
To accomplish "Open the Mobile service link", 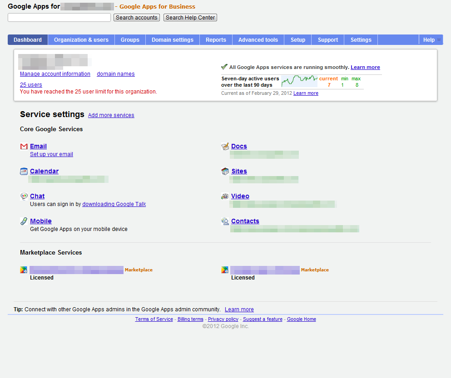I will point(41,221).
